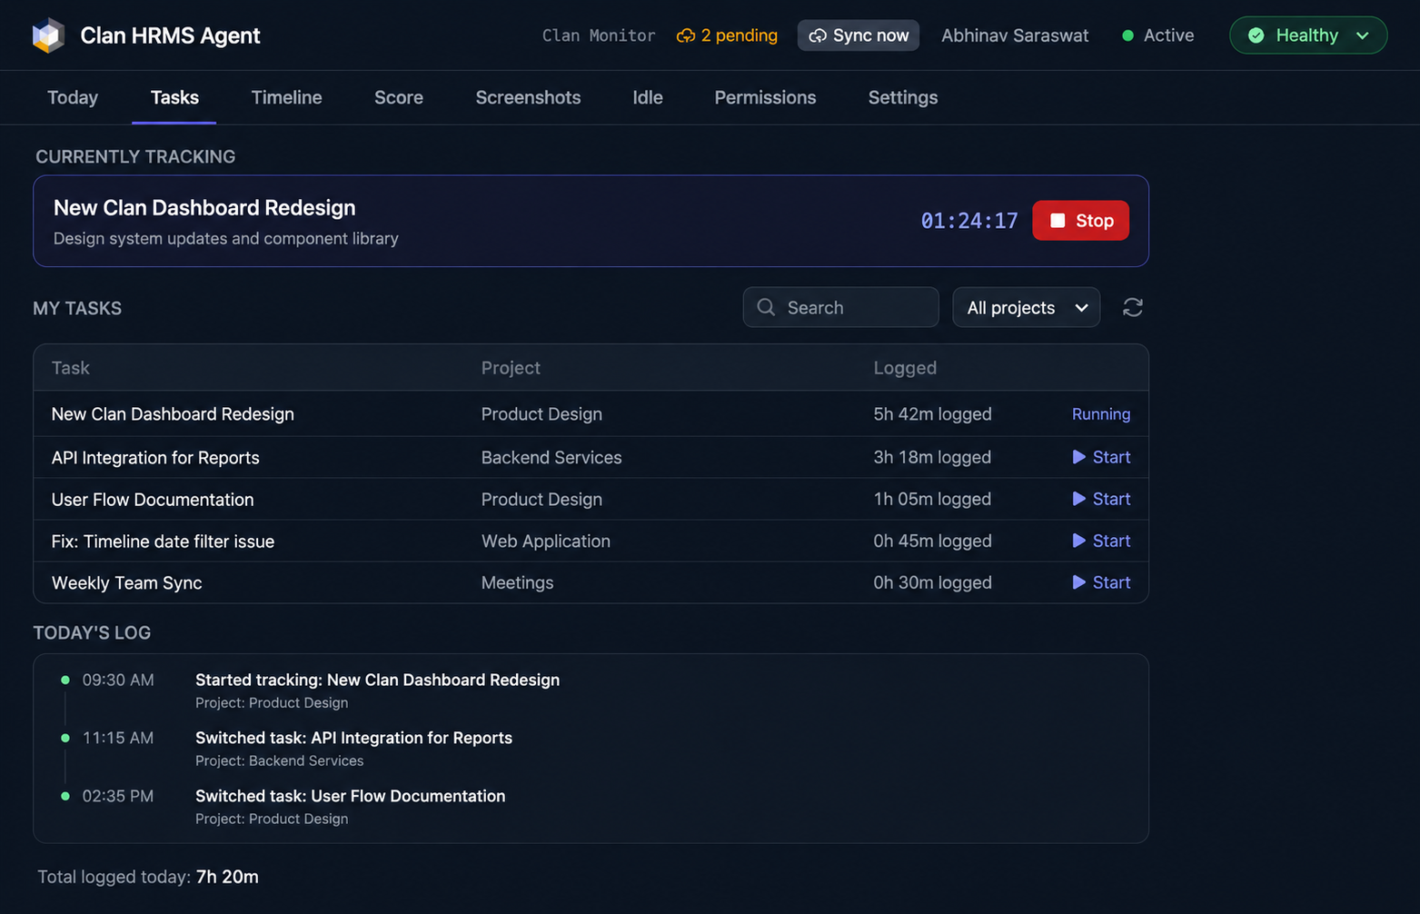Click play icon for Weekly Team Sync
1420x914 pixels.
(x=1078, y=582)
